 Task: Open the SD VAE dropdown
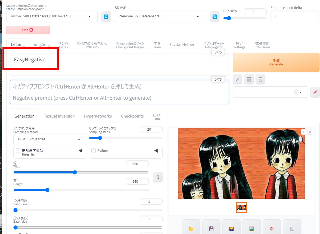click(160, 16)
